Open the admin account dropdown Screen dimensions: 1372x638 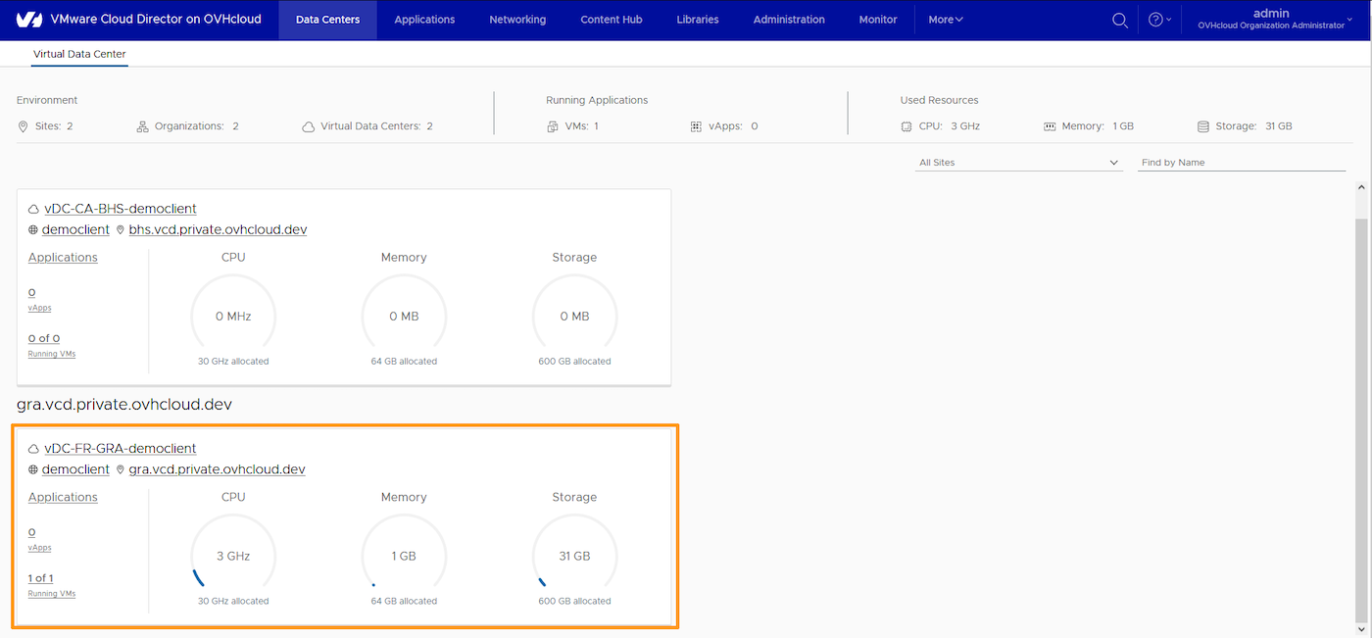pos(1271,19)
